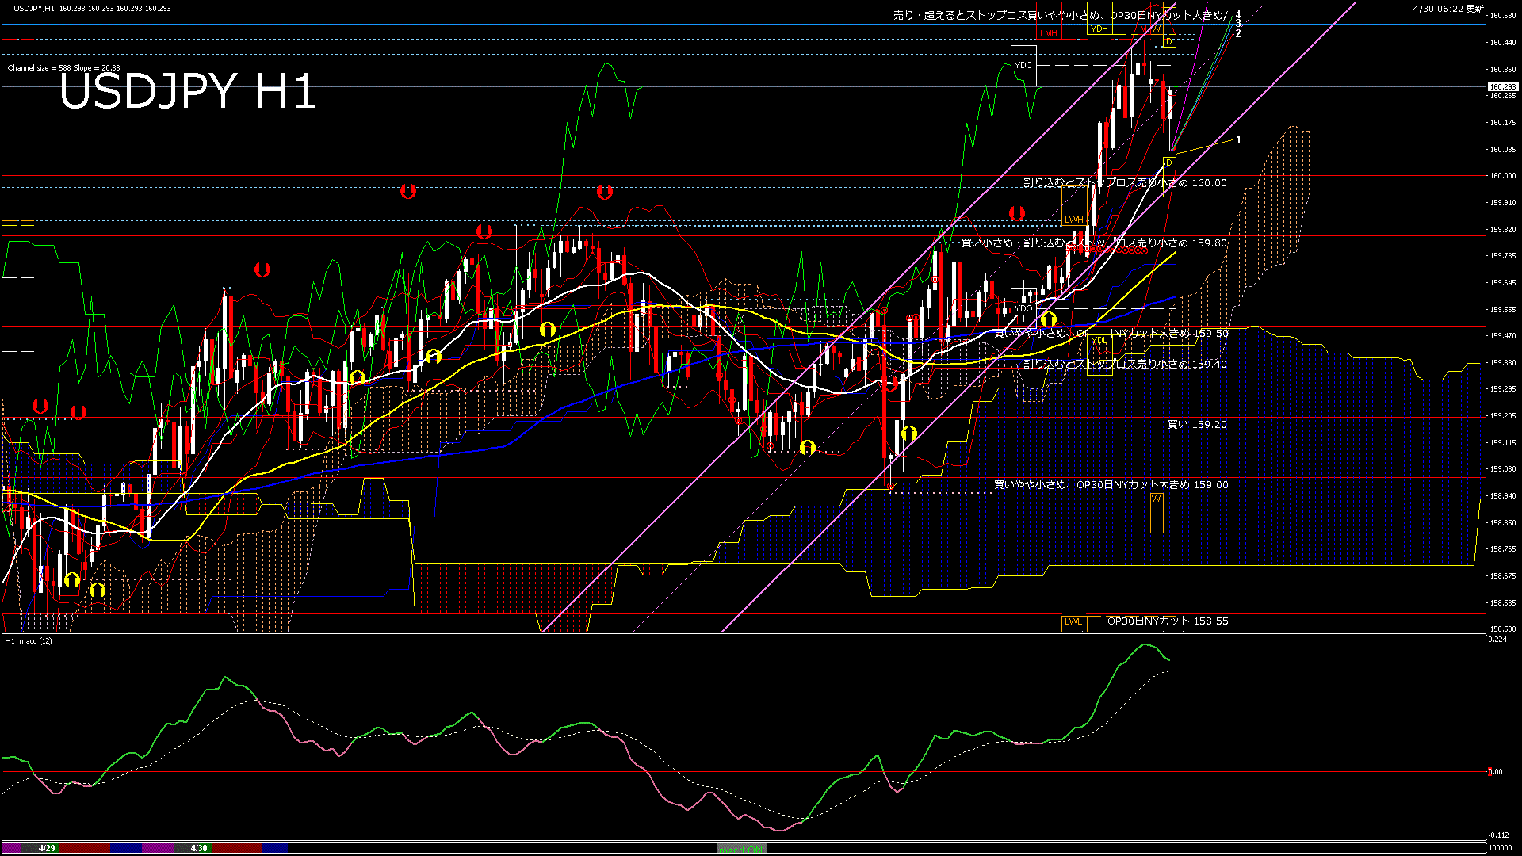The height and width of the screenshot is (856, 1522).
Task: Click the H1 macd (12) indicator label
Action: (x=29, y=640)
